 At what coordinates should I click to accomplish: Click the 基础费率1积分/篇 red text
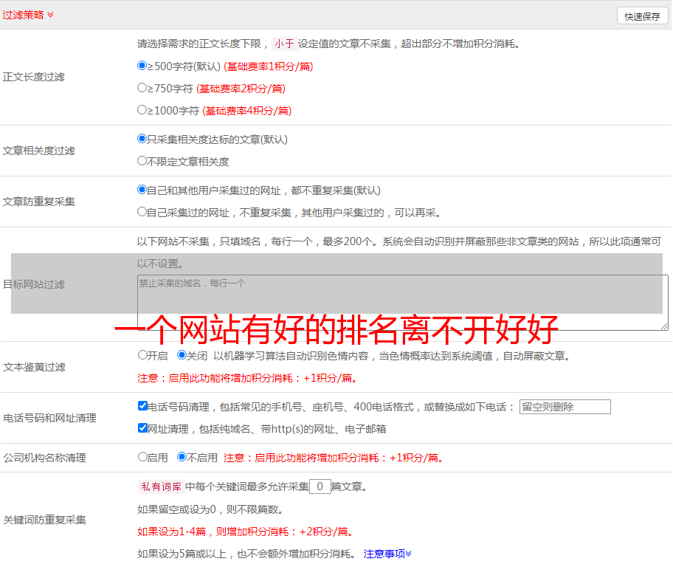coord(269,66)
